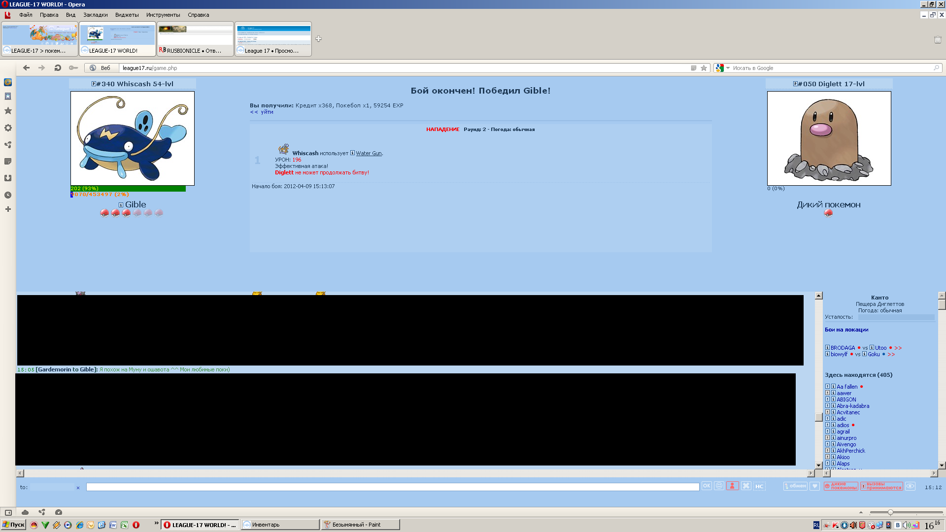Click the AkhPerchick player link
946x532 pixels.
click(851, 451)
